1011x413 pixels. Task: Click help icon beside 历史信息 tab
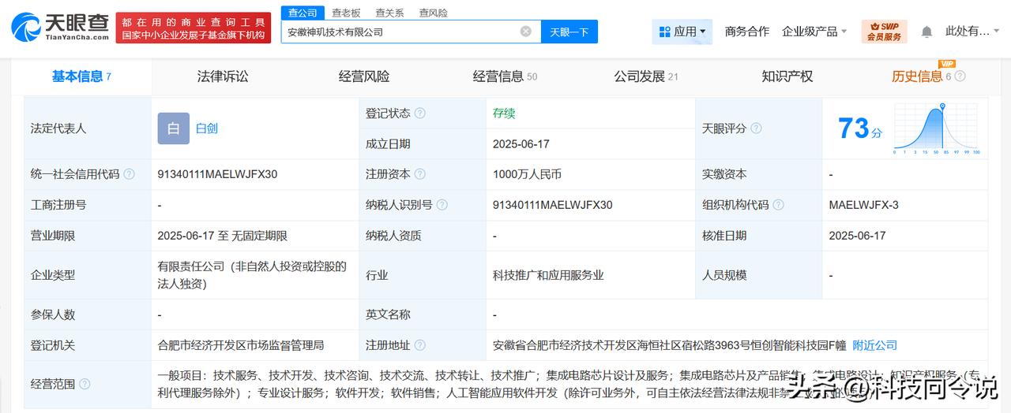tap(960, 76)
